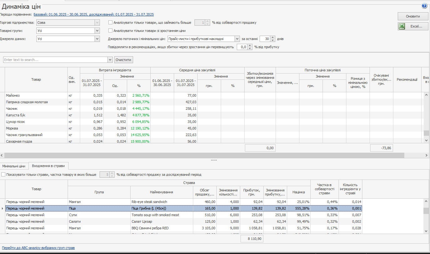Expand the price source Прайс-листи dropdown
This screenshot has height=254, width=430.
(x=237, y=39)
